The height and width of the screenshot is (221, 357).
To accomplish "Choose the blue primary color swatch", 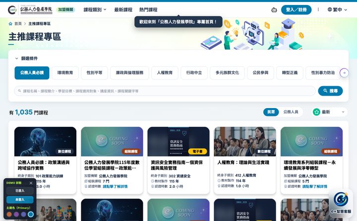I will click(31, 214).
